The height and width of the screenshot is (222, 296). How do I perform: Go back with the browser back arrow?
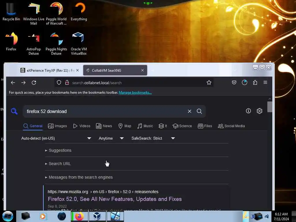pos(13,83)
